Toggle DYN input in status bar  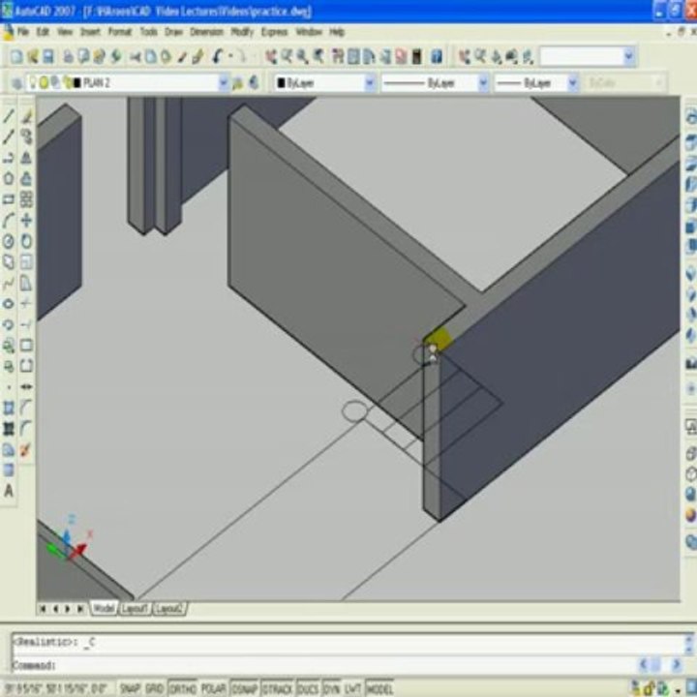(331, 689)
